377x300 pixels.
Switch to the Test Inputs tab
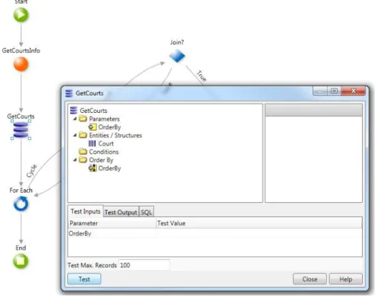click(85, 211)
